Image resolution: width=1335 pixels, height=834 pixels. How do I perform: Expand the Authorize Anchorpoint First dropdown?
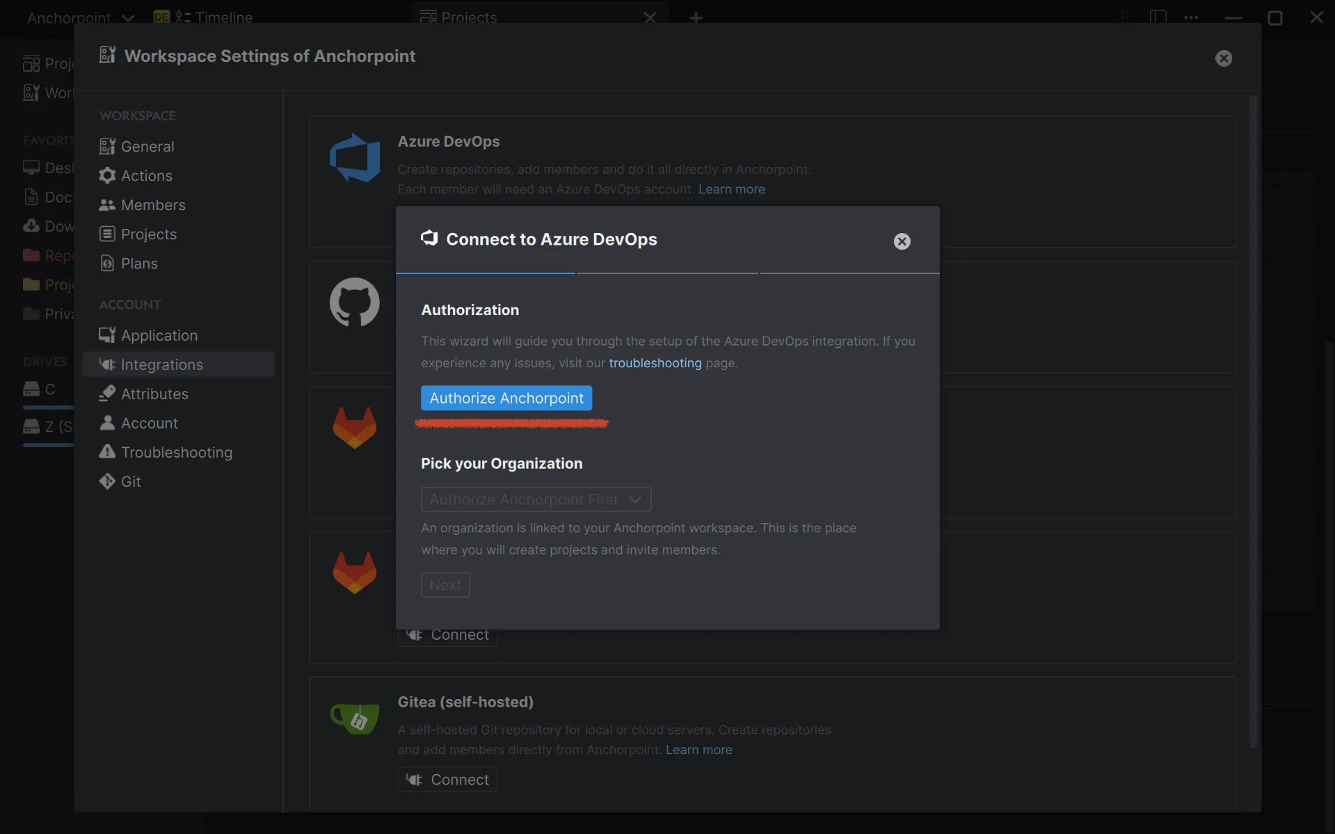536,499
